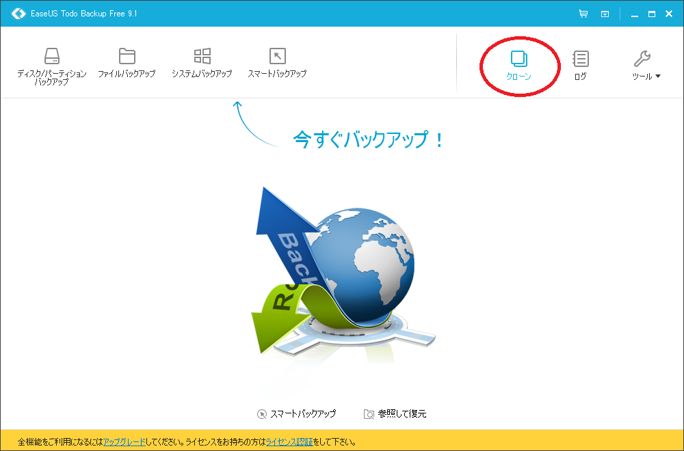
Task: Click the wrench icon for tools
Action: (642, 58)
